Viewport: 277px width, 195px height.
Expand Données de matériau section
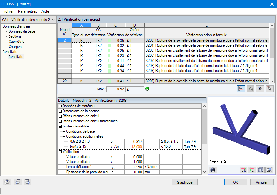pos(60,106)
